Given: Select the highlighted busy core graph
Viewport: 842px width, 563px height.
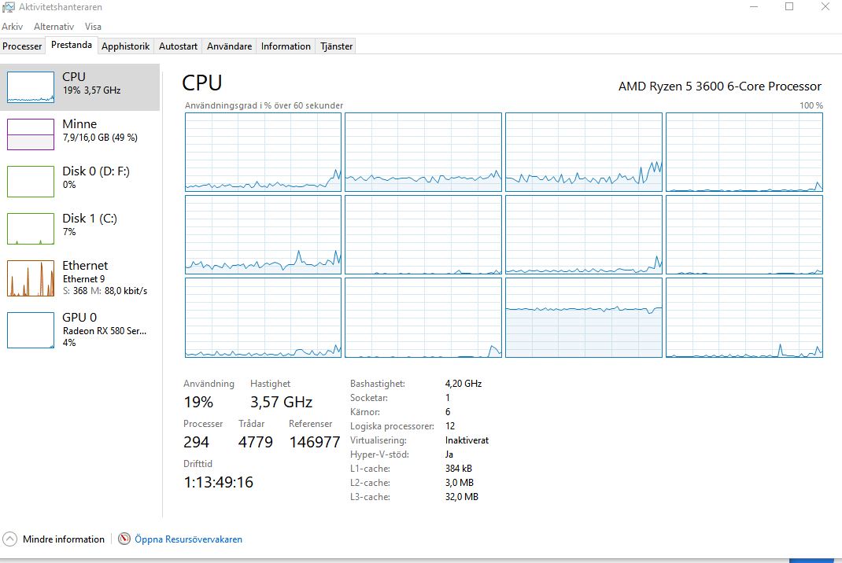Looking at the screenshot, I should click(x=583, y=318).
